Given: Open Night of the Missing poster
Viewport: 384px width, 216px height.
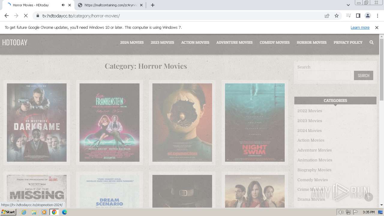Looking at the screenshot, I should pyautogui.click(x=37, y=191).
